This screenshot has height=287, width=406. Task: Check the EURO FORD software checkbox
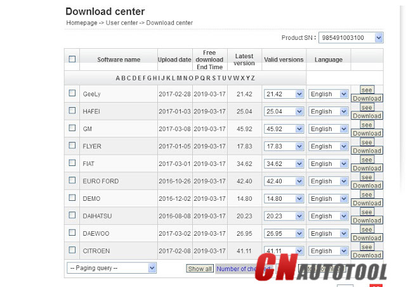pyautogui.click(x=72, y=180)
